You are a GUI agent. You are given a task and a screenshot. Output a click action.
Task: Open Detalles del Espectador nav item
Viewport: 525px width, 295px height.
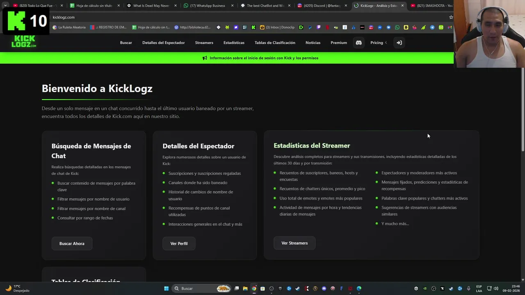tap(163, 43)
